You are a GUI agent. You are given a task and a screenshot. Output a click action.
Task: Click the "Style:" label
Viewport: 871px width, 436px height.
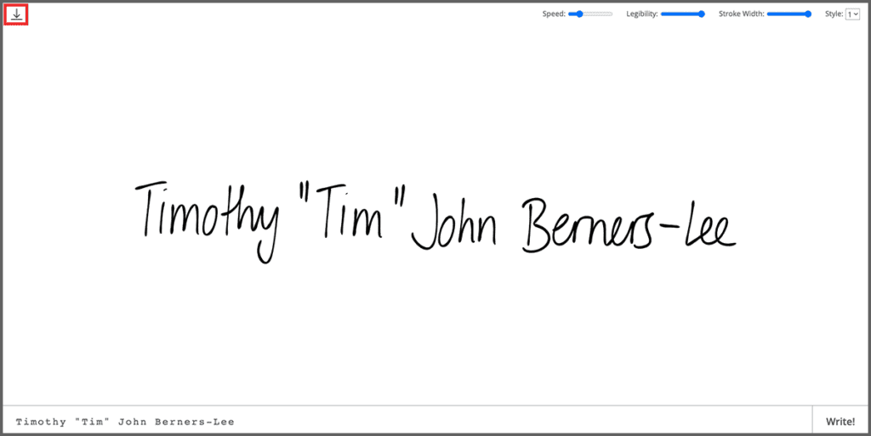pos(834,14)
